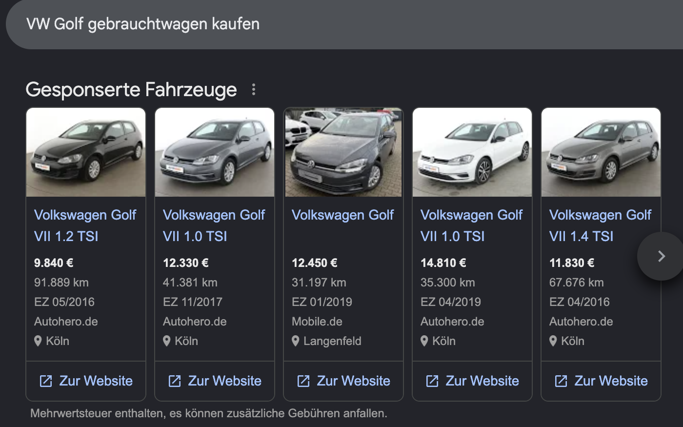Click the location pin on the 14.810 € card
Screen dimensions: 683x427
click(424, 341)
